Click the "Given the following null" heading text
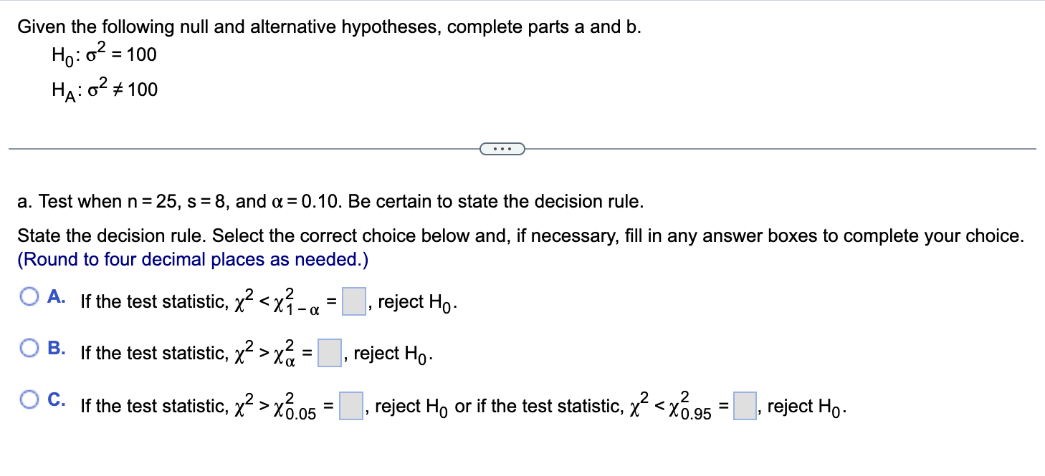 [330, 27]
